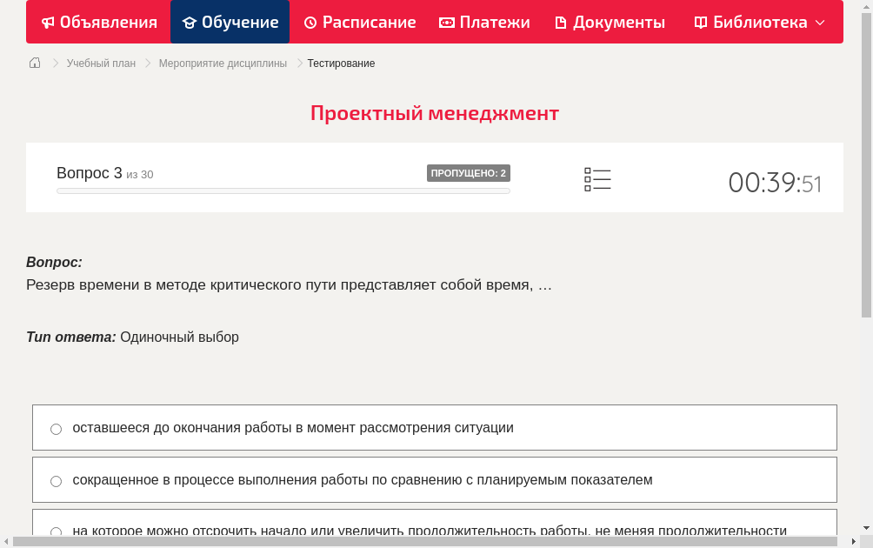Click the test progress bar under Вопрос 3
This screenshot has width=873, height=548.
click(x=283, y=190)
